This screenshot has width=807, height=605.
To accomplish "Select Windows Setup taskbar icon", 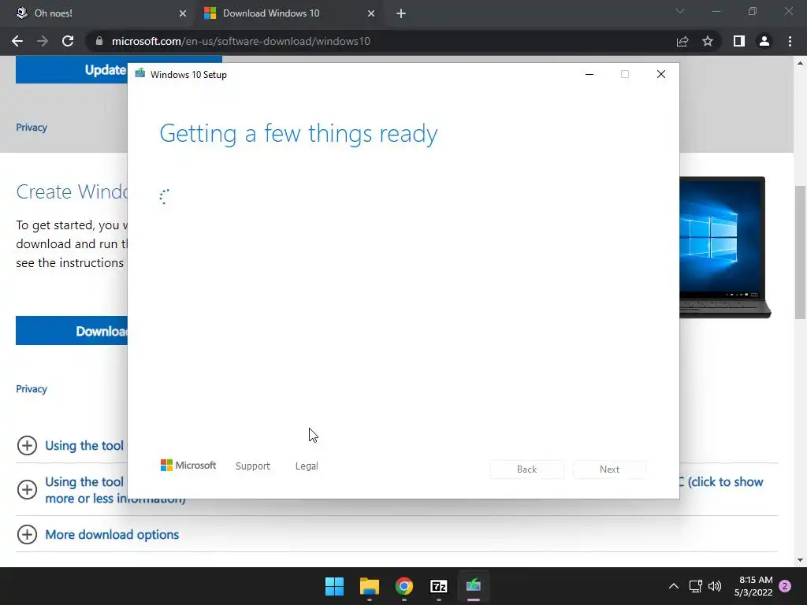I will pyautogui.click(x=474, y=586).
